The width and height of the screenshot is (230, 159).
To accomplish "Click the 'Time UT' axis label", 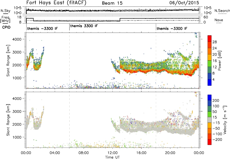I will point(112,157).
